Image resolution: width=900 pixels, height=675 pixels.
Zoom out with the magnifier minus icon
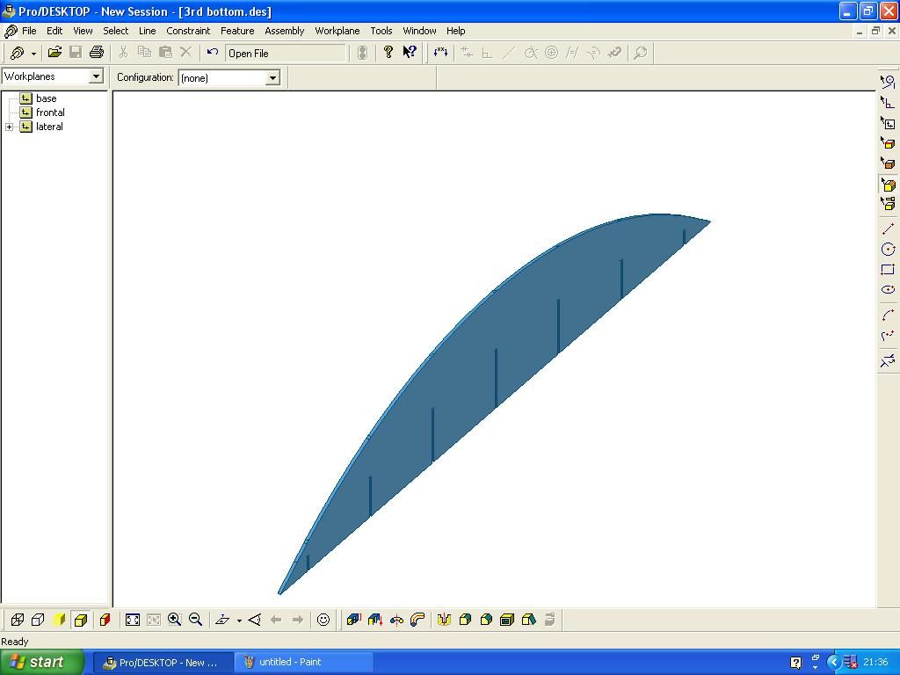tap(196, 620)
